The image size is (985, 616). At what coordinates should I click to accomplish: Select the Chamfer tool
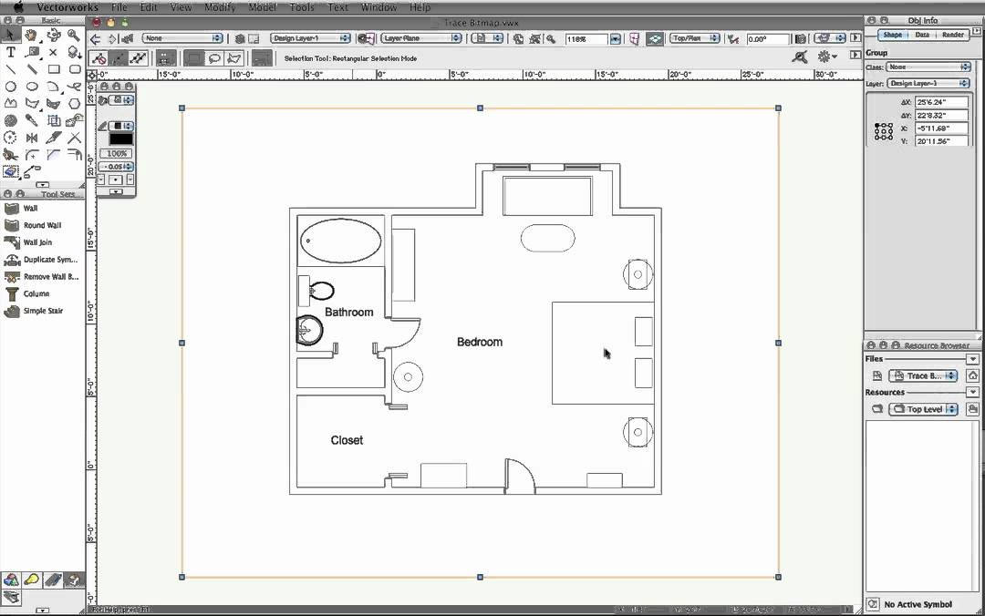[x=54, y=155]
